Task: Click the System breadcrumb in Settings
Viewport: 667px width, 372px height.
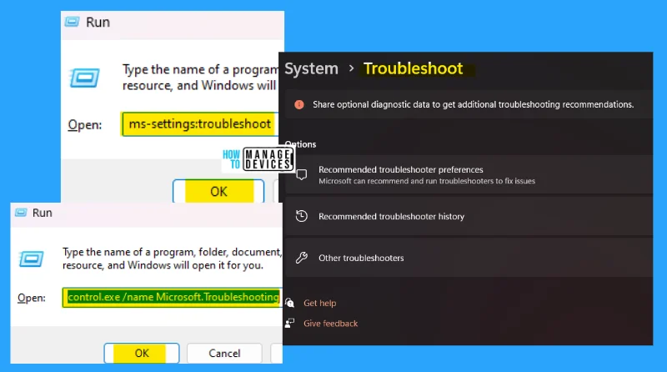Action: tap(311, 68)
